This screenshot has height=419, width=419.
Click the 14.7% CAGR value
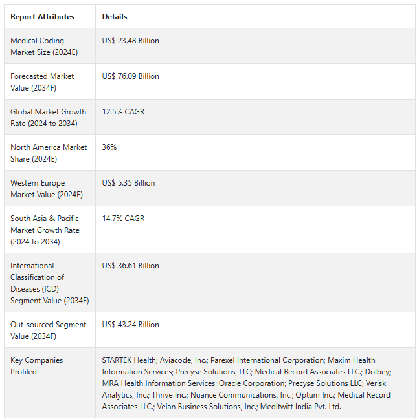point(123,219)
